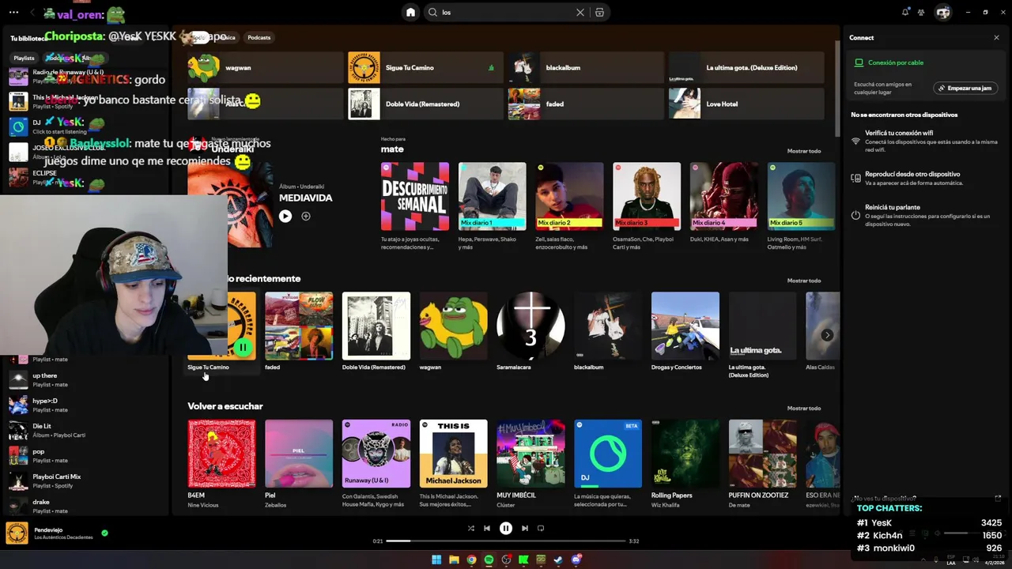Skip to the next track
1012x569 pixels.
(x=524, y=528)
